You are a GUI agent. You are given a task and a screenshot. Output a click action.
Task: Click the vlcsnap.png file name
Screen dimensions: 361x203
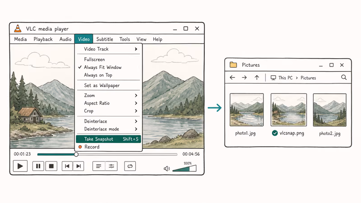[292, 133]
